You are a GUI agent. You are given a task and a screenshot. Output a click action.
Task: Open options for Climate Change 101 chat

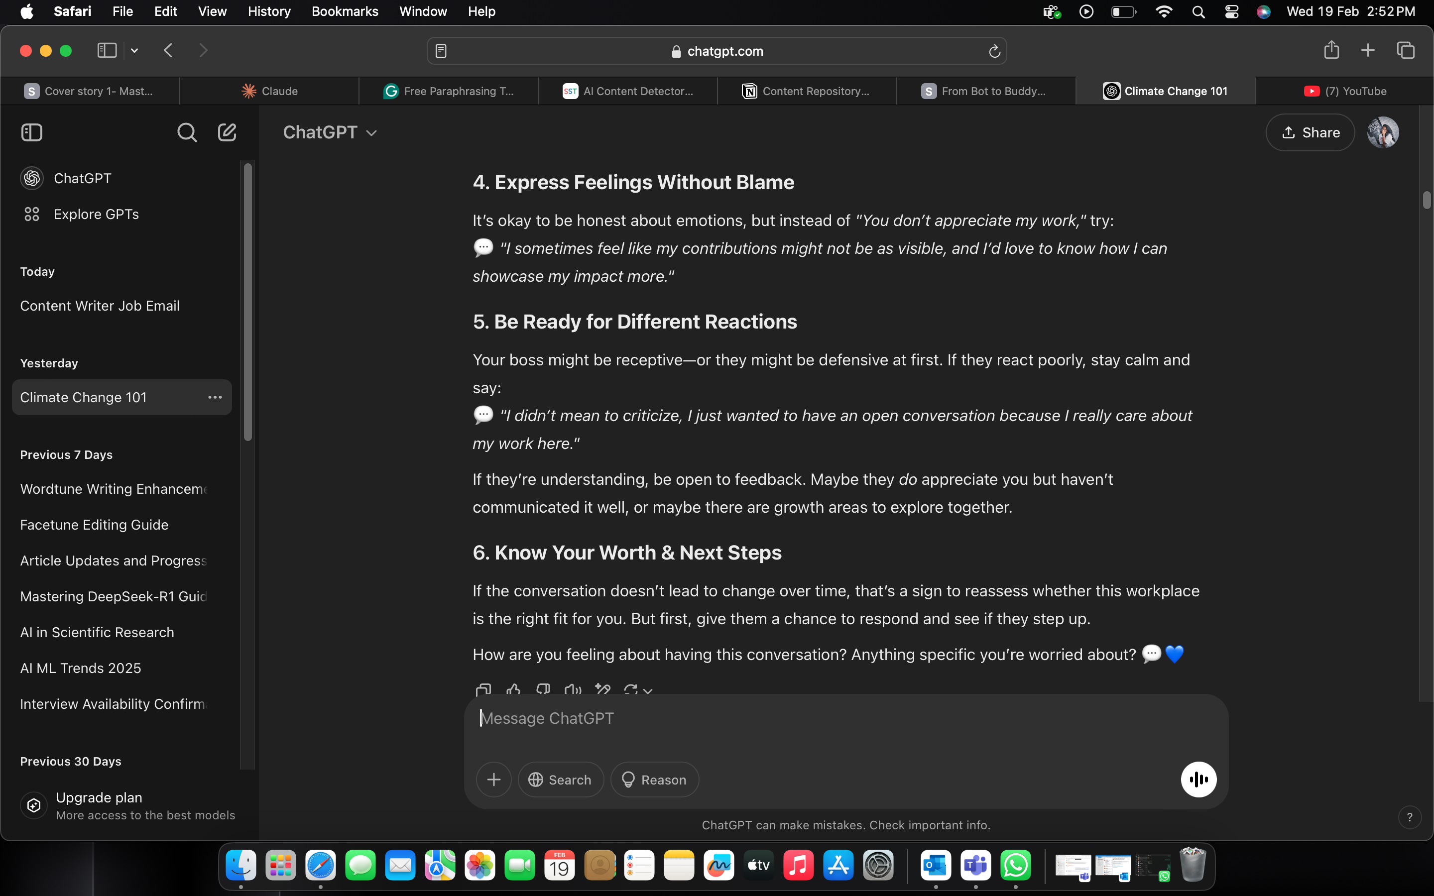click(215, 397)
